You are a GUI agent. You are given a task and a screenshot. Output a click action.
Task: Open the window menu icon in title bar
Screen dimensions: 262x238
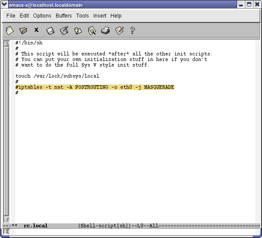tap(4, 4)
